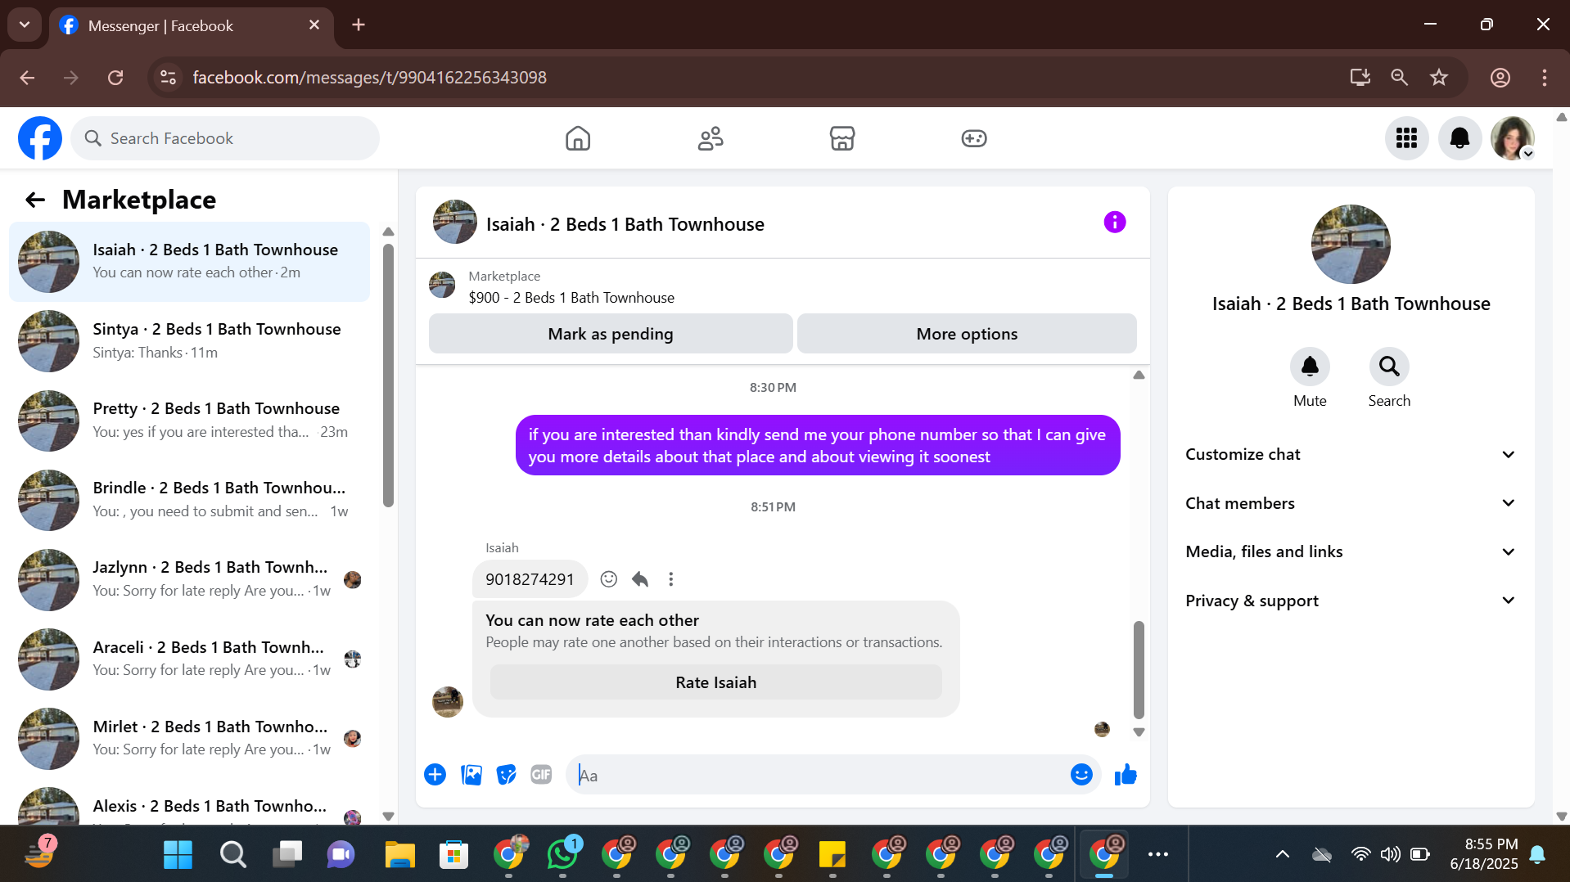Expand Privacy & support section
1570x882 pixels.
(x=1351, y=601)
